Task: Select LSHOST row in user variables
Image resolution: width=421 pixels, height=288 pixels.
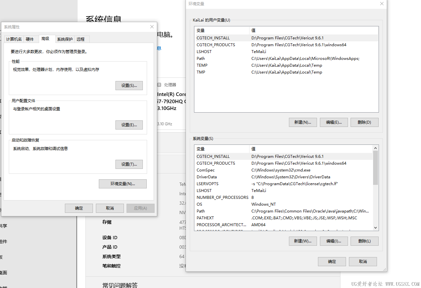Action: coord(204,52)
